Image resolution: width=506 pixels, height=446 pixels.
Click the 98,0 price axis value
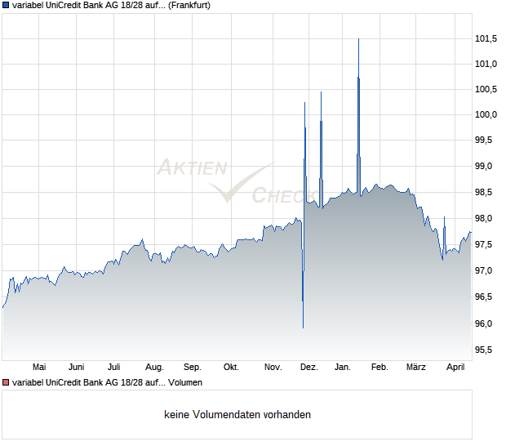click(483, 218)
